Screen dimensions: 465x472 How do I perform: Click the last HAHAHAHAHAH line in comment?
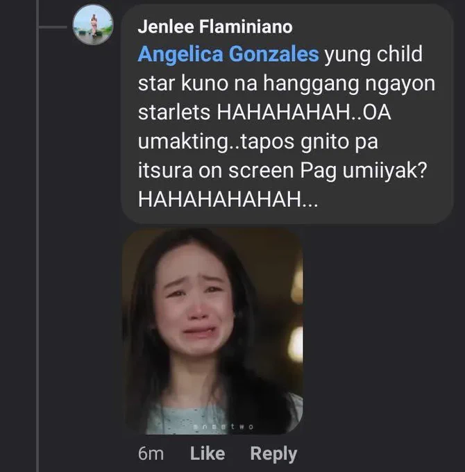tap(228, 199)
